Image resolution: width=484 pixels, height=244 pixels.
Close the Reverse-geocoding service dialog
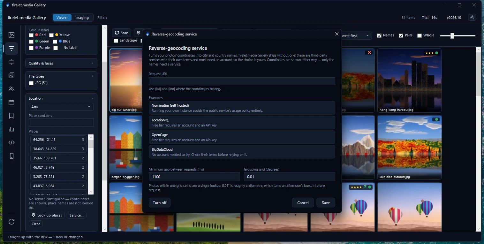337,34
